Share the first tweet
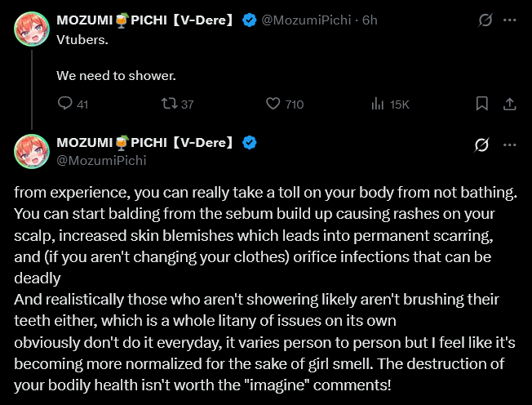Screen dimensions: 532x405 point(509,104)
